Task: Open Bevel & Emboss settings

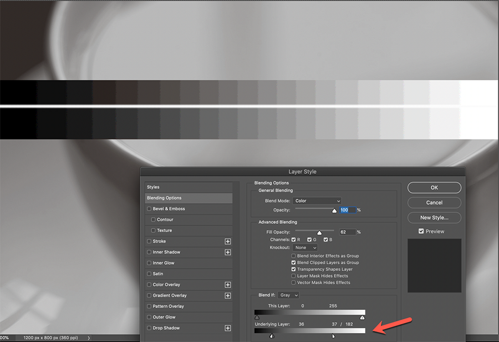Action: tap(169, 209)
